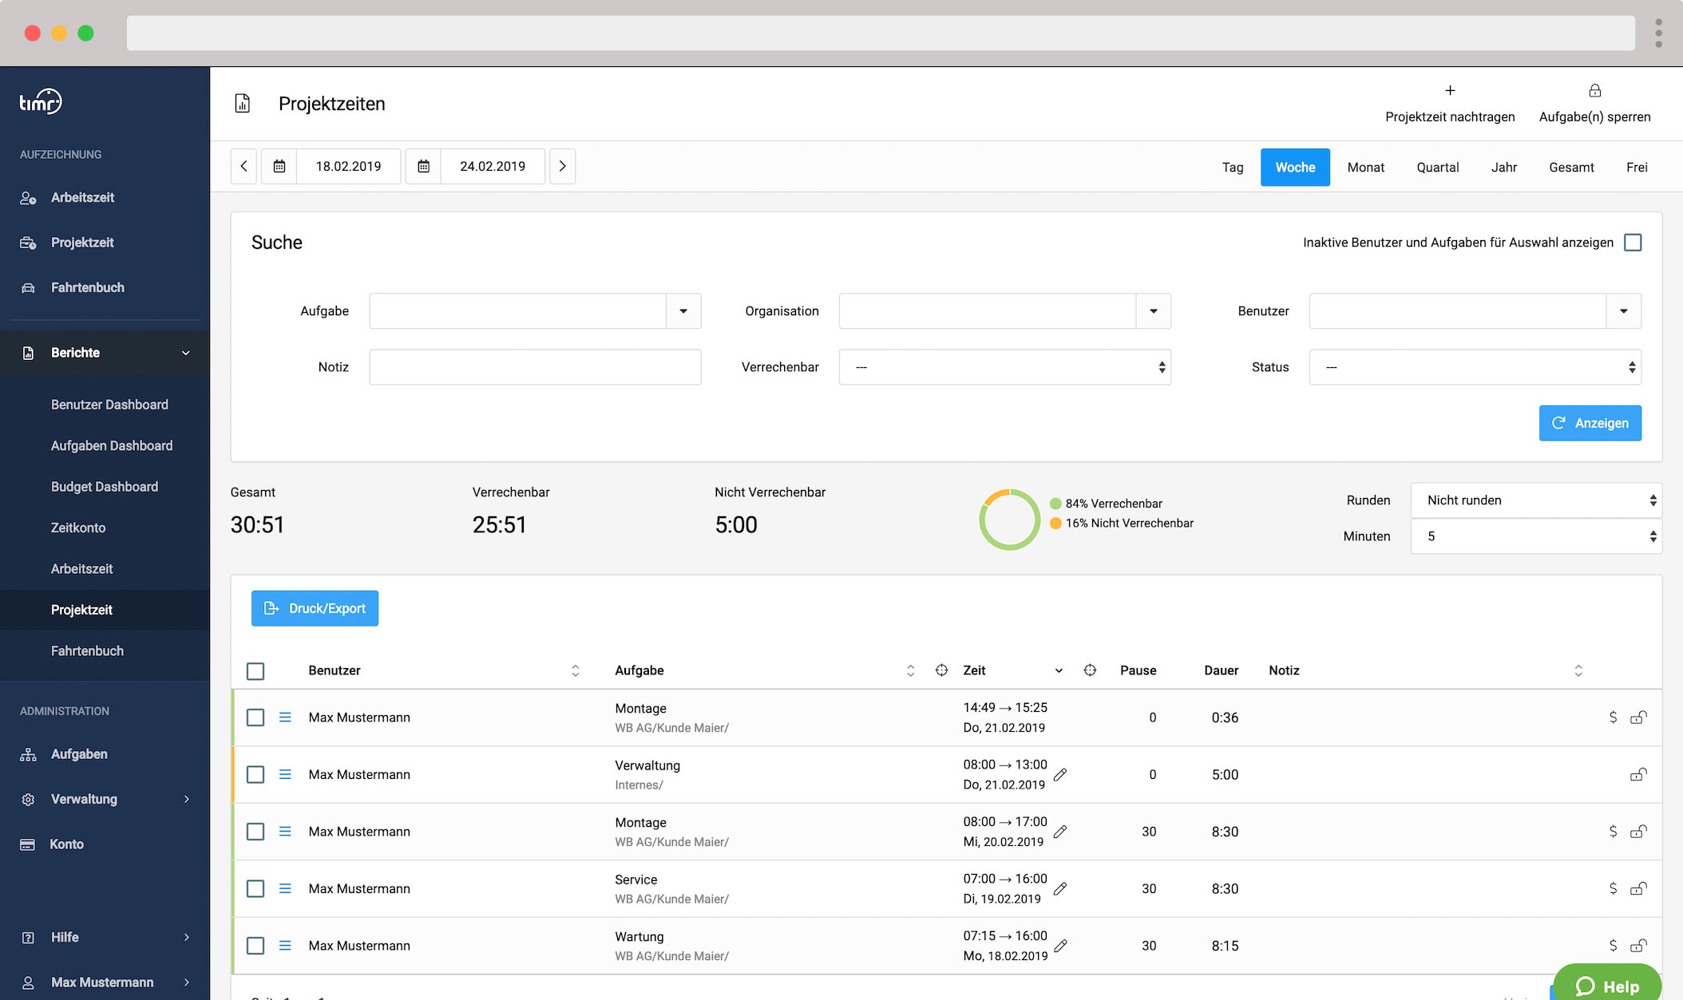
Task: Check the Wartung row checkbox
Action: 255,946
